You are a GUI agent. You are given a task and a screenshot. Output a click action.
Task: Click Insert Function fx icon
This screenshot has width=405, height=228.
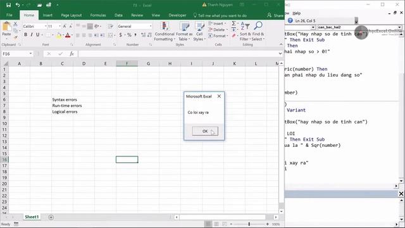72,54
